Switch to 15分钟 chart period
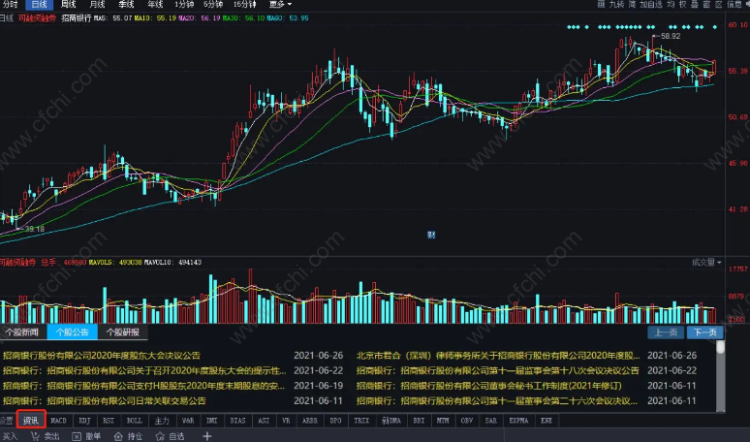 point(244,4)
